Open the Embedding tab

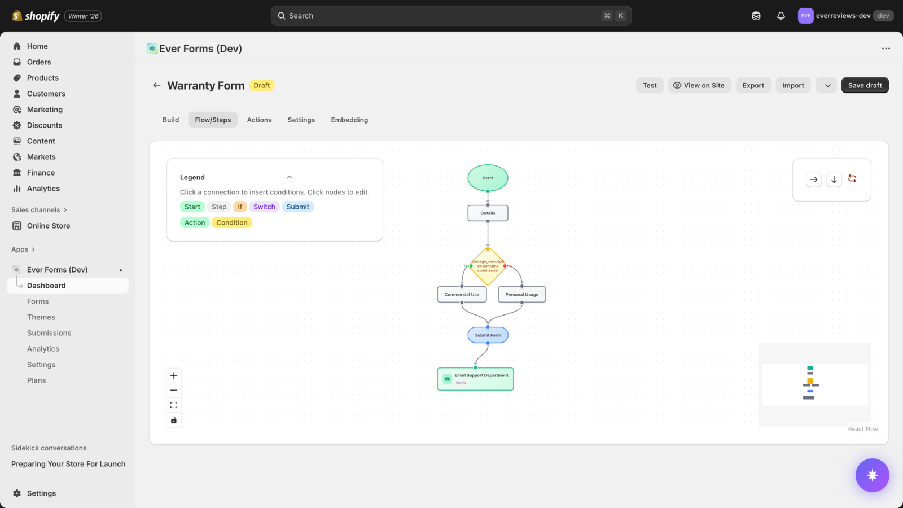[x=349, y=120]
